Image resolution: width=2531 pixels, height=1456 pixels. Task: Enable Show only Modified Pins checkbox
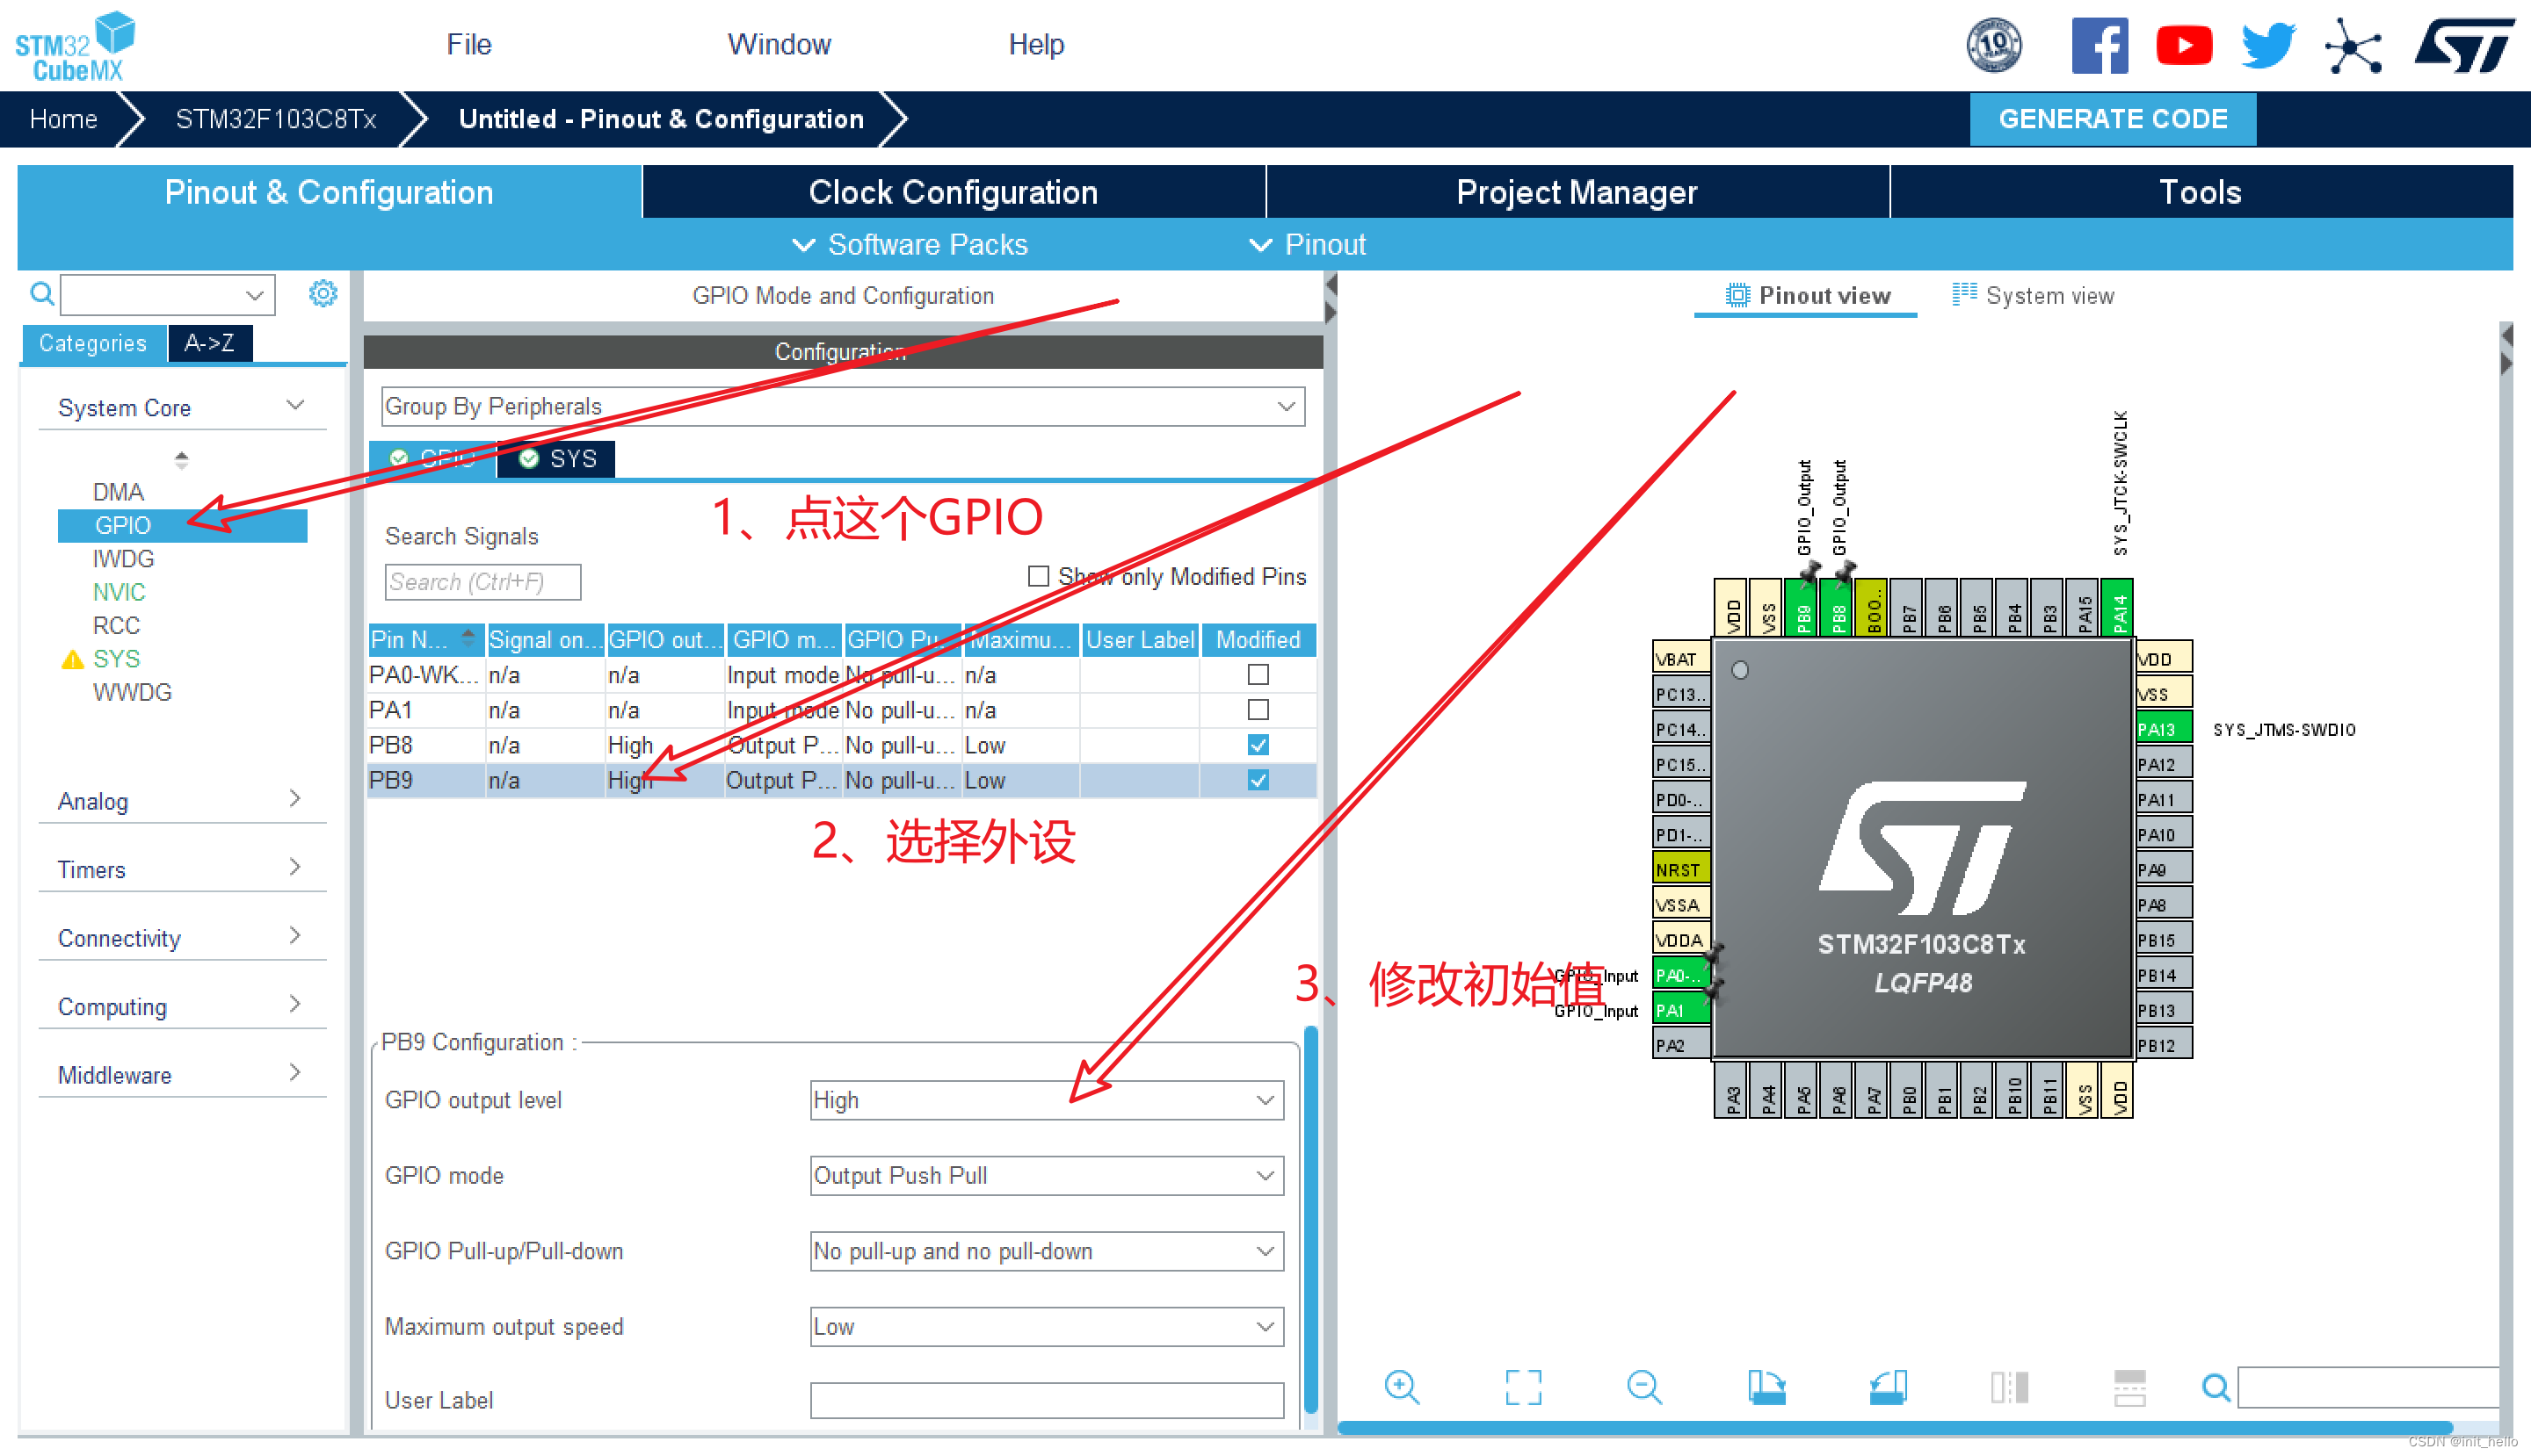[1038, 576]
